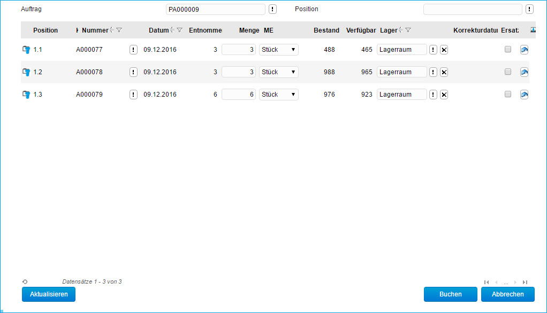547x313 pixels.
Task: Click the export icon in table header corner
Action: pos(533,30)
